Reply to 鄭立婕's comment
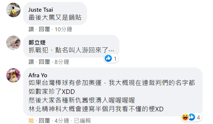This screenshot has width=213, height=124. tap(44, 62)
